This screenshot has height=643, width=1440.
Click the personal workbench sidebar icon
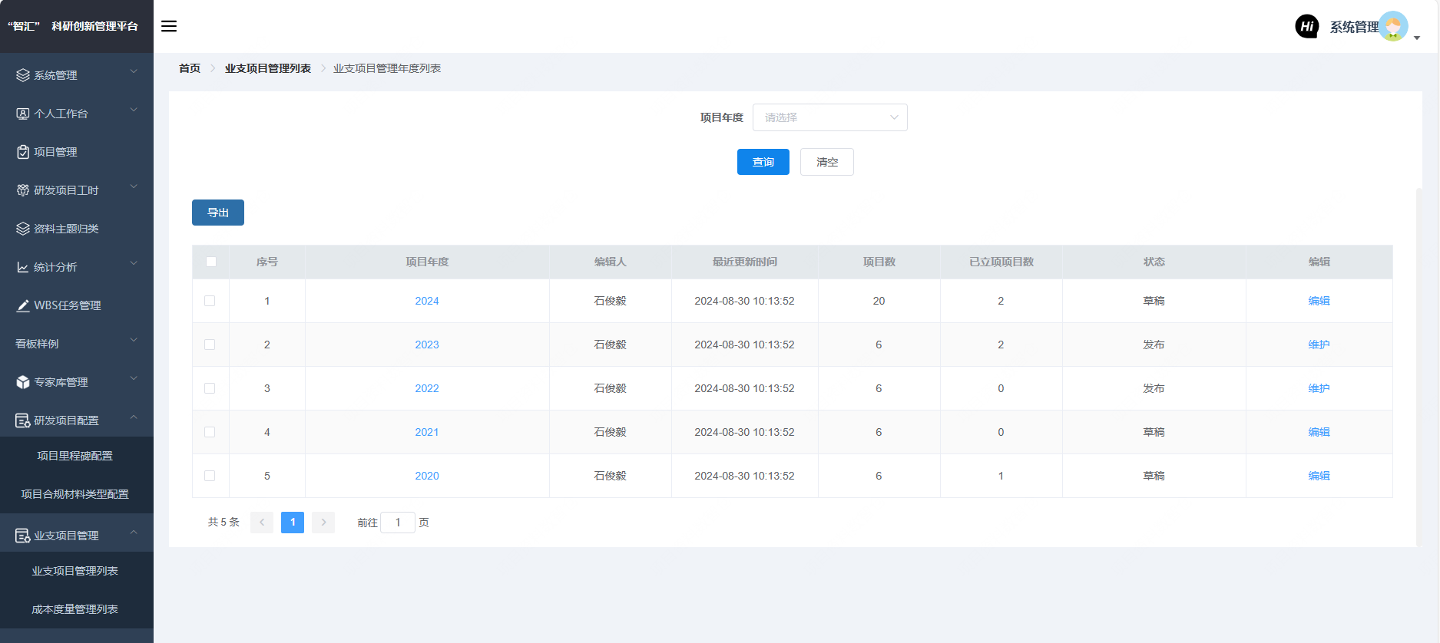tap(23, 114)
